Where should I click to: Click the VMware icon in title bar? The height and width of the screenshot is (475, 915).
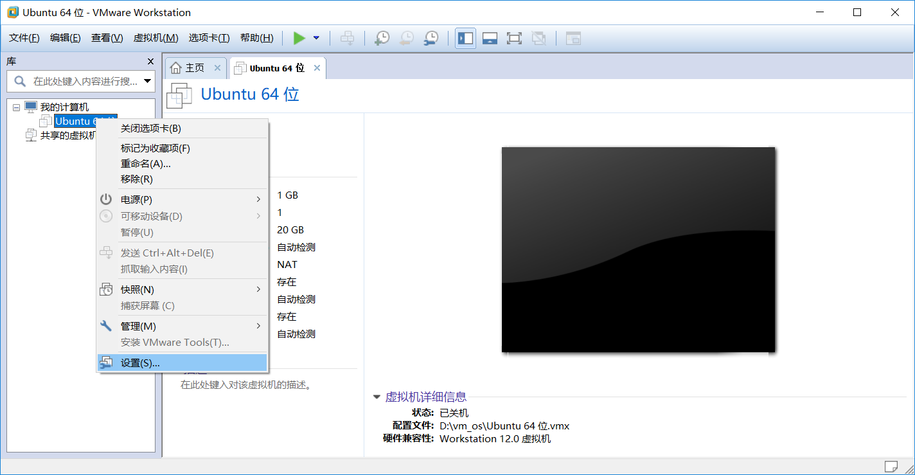tap(13, 12)
